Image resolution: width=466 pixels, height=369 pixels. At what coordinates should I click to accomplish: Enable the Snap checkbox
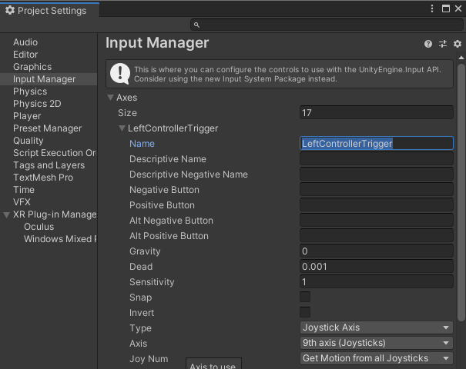(305, 297)
